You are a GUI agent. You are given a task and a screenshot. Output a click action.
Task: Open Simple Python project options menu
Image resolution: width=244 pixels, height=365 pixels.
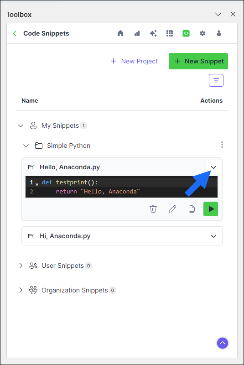pos(222,145)
